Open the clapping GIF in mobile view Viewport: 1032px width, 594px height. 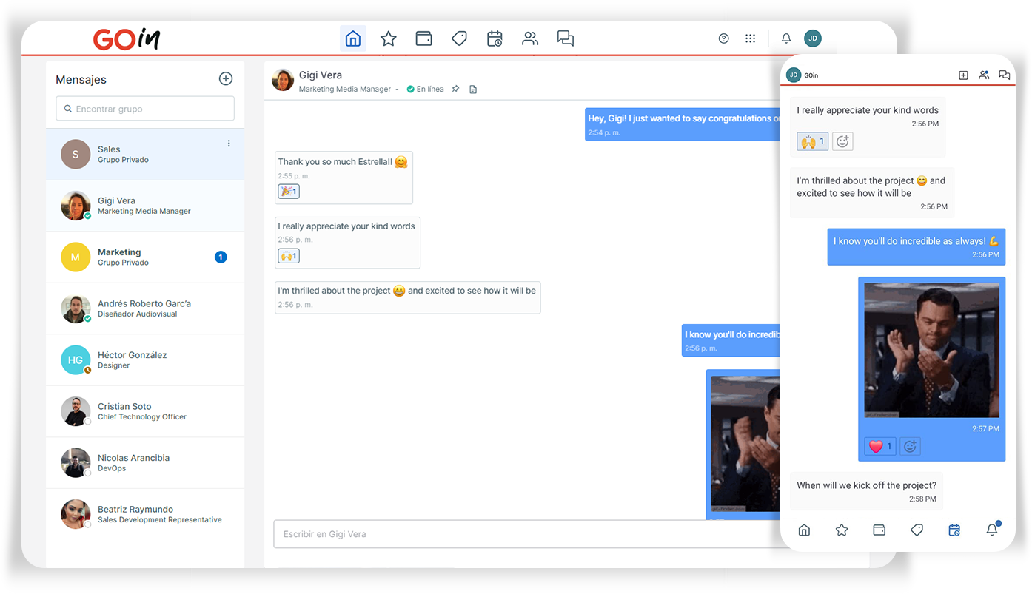[931, 350]
